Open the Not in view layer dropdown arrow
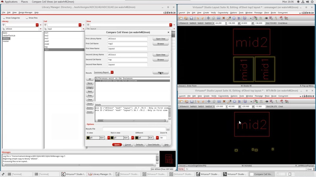This screenshot has height=177, width=316. point(133,138)
